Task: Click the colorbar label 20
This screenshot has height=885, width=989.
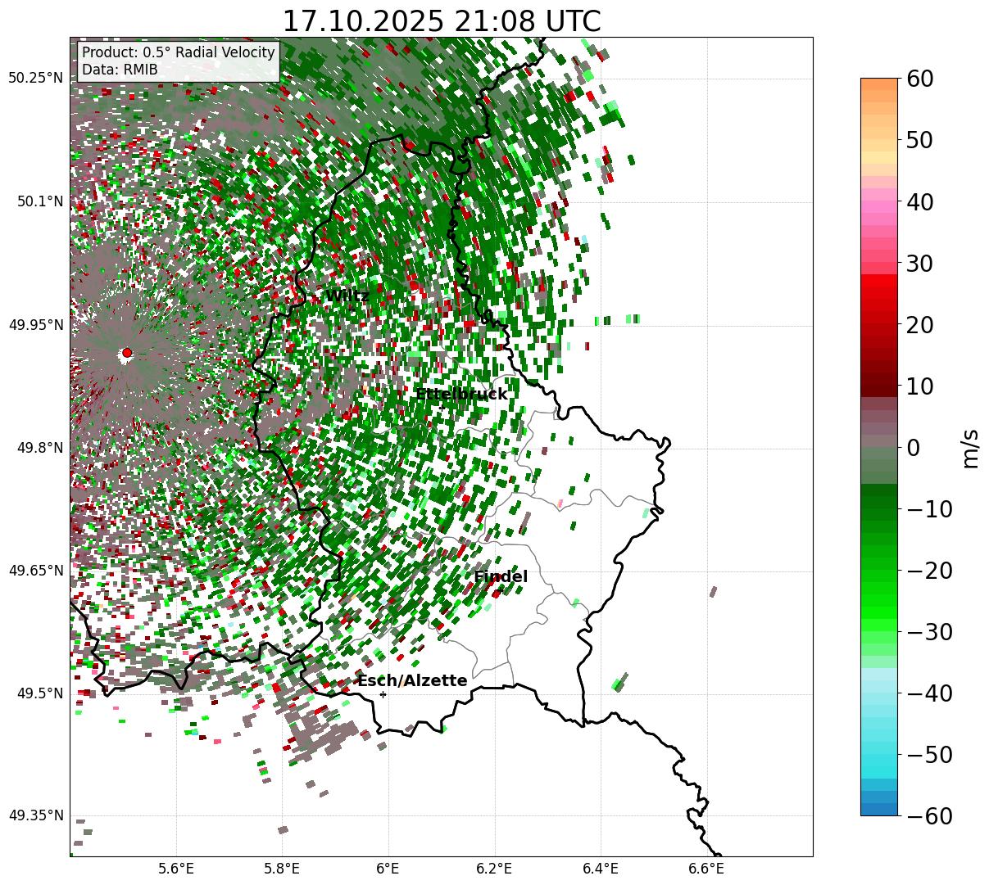Action: tap(919, 325)
